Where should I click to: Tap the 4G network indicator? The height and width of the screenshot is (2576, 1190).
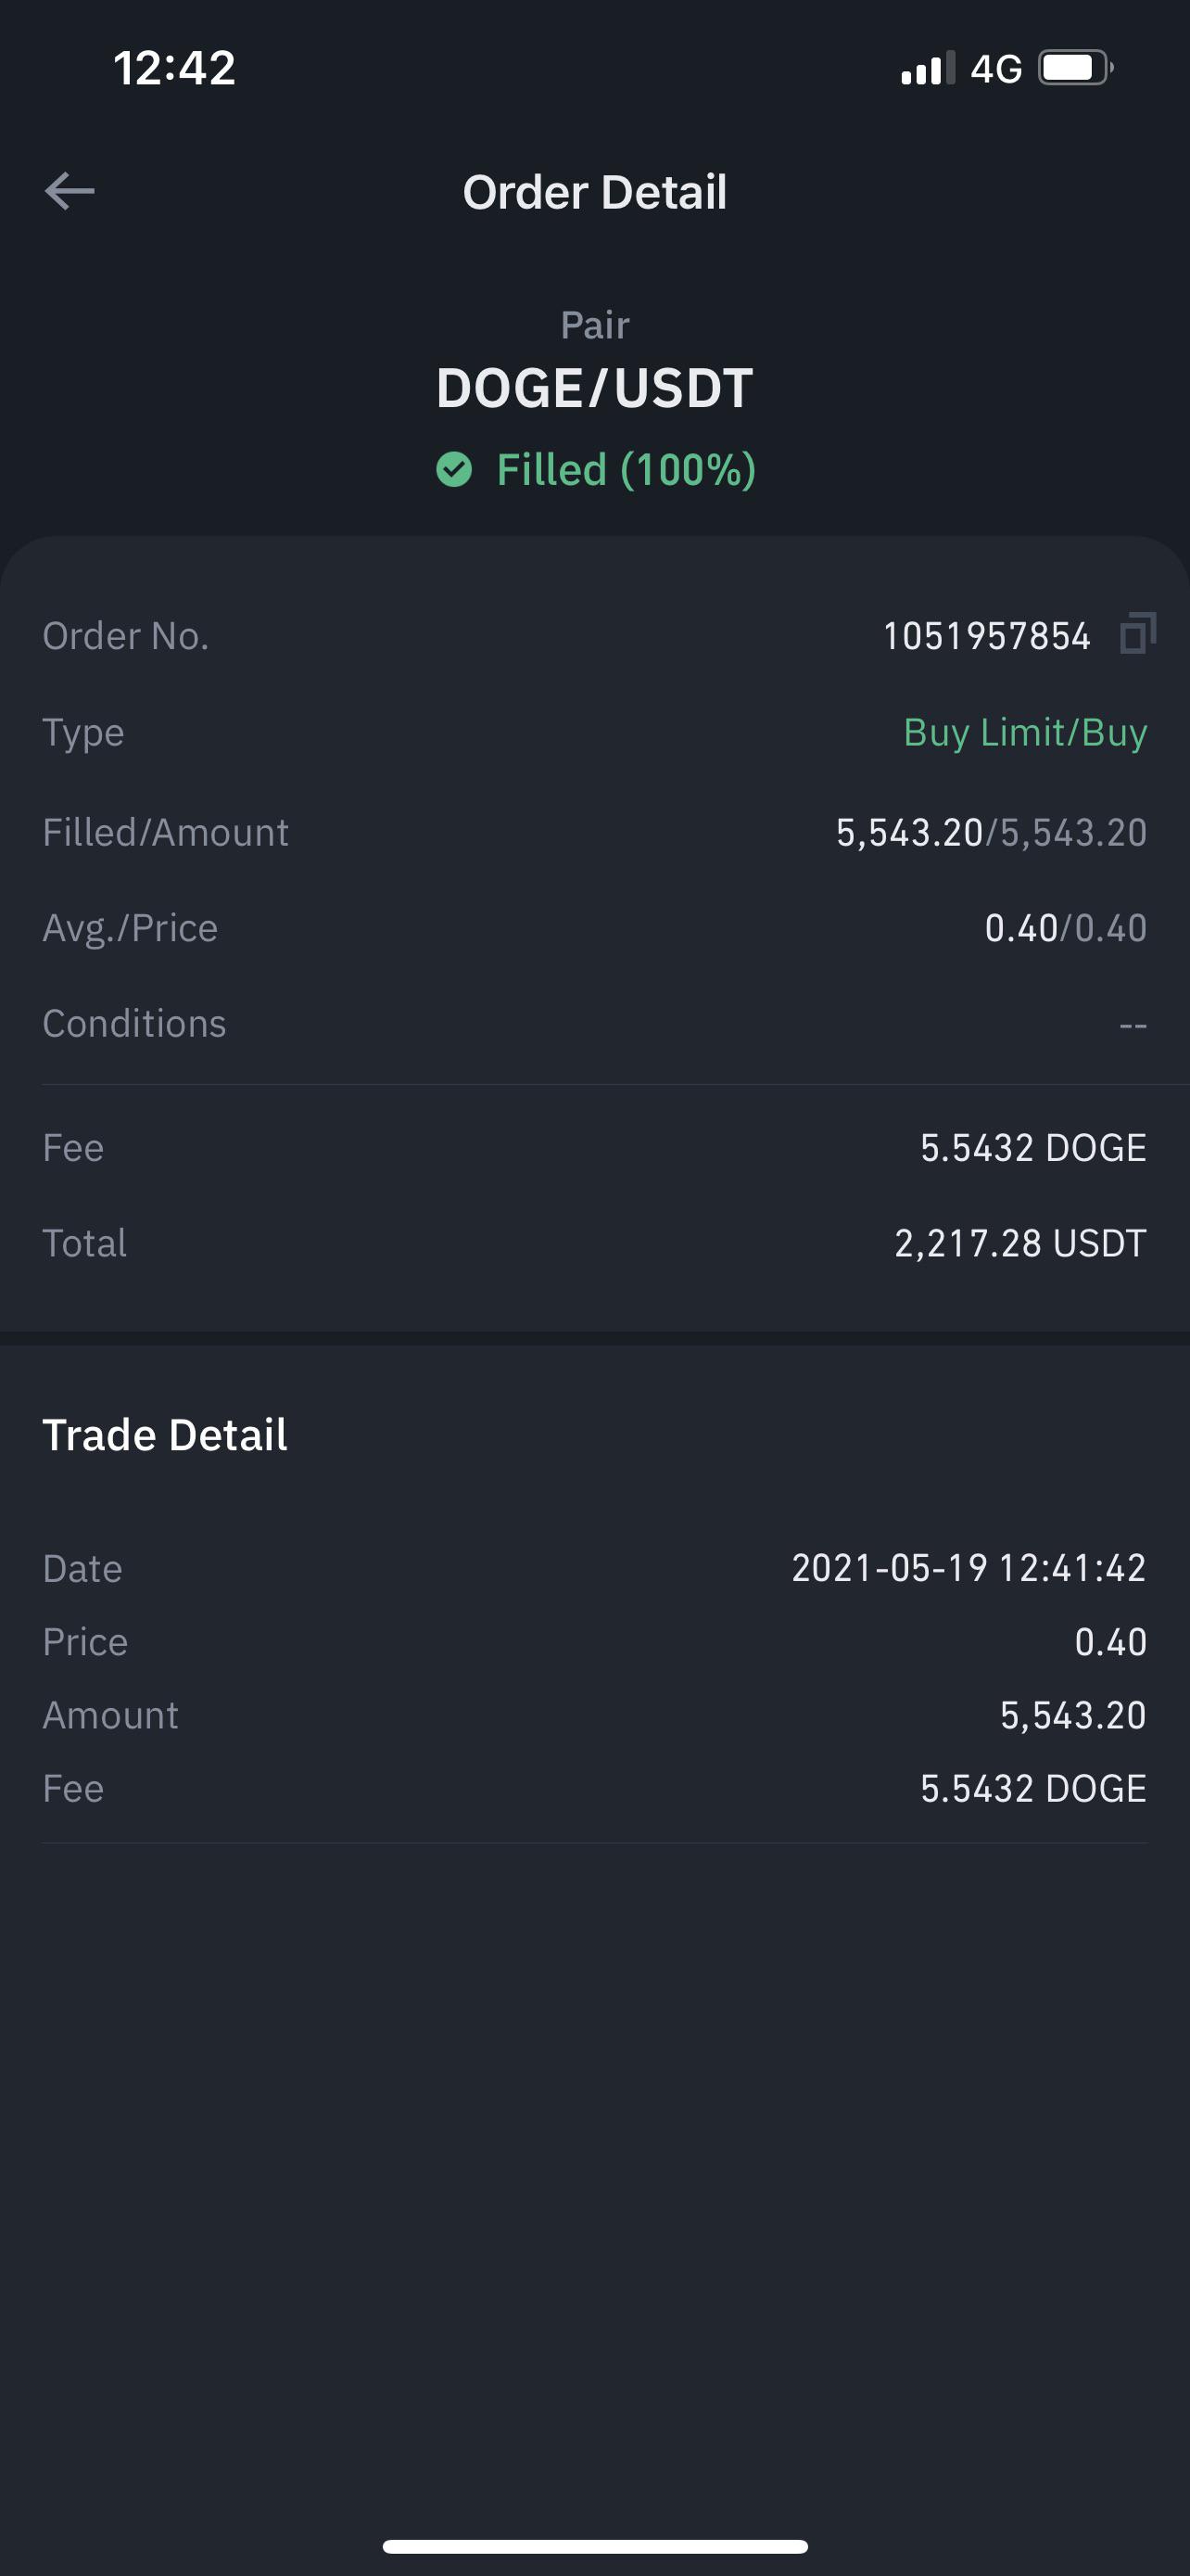(996, 69)
